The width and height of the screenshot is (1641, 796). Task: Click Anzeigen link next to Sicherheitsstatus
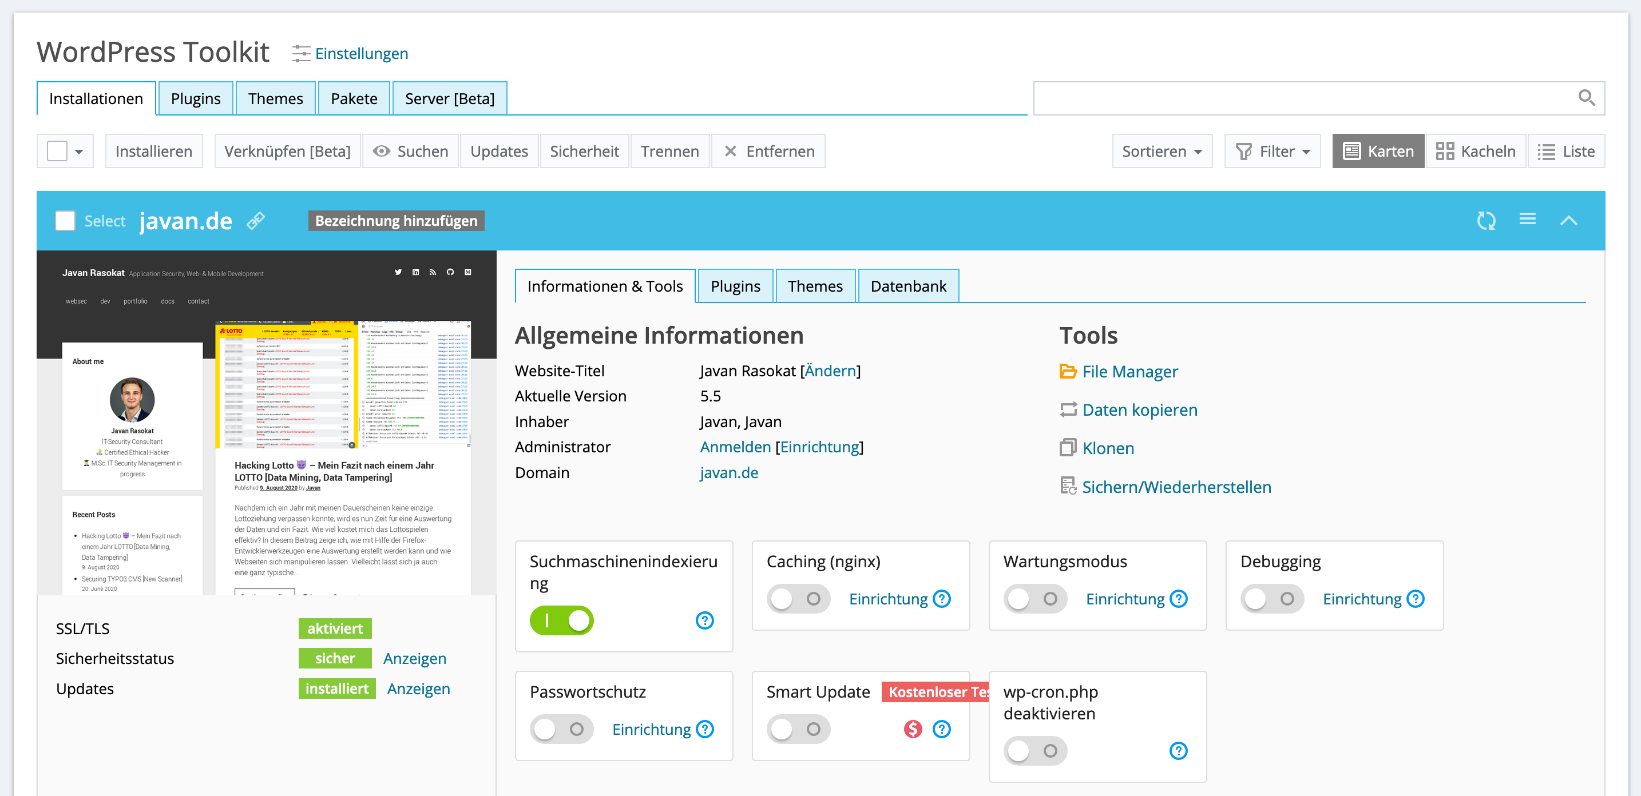(x=415, y=658)
